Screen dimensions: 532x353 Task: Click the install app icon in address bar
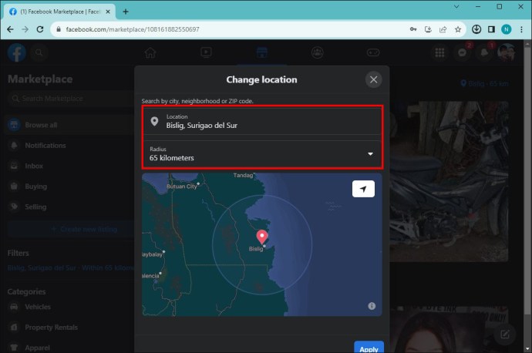coord(428,29)
